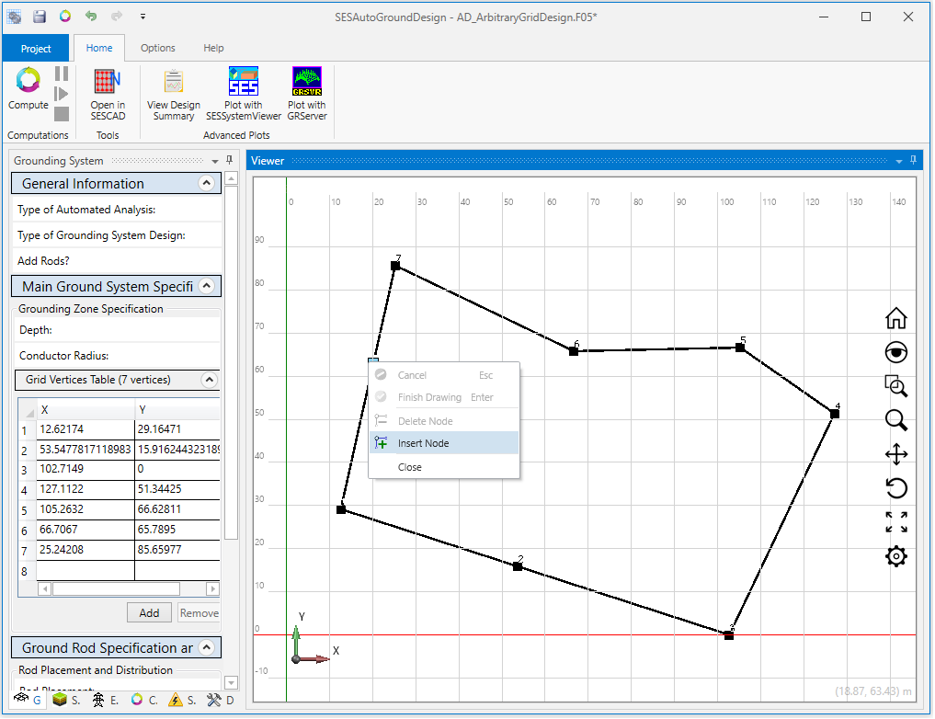Switch to Grounding System bottom tab (G)

tap(28, 700)
